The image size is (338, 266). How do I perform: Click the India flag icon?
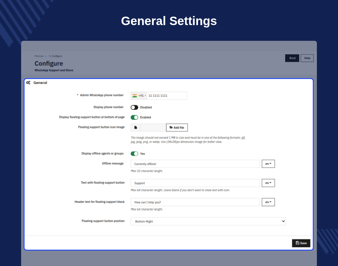tap(135, 96)
